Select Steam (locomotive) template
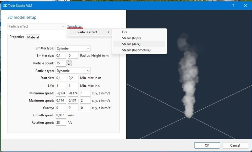 point(136,50)
